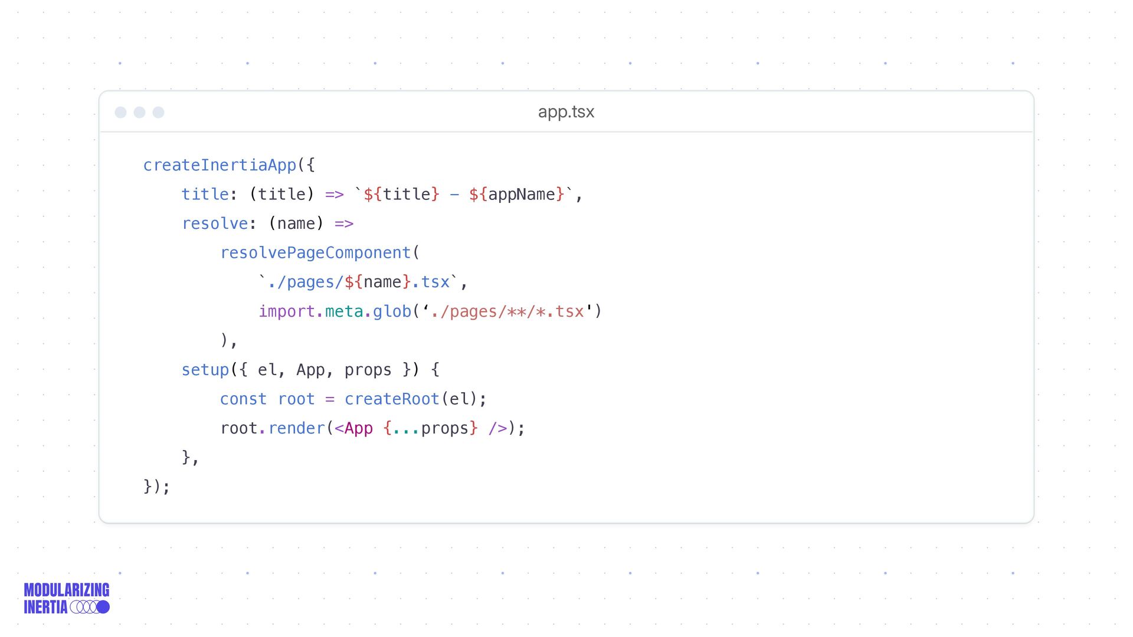1133x637 pixels.
Task: Click the title property key
Action: point(204,195)
